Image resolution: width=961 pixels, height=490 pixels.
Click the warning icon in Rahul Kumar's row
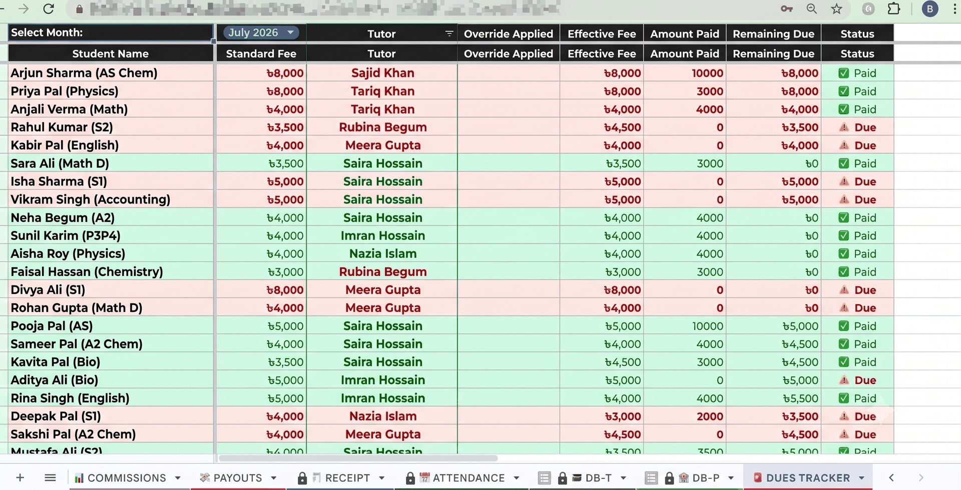844,127
